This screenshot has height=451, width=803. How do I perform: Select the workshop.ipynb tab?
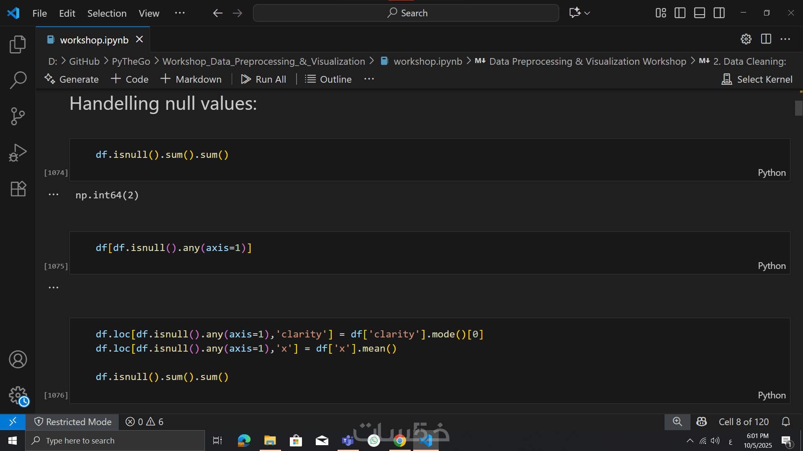click(x=94, y=40)
